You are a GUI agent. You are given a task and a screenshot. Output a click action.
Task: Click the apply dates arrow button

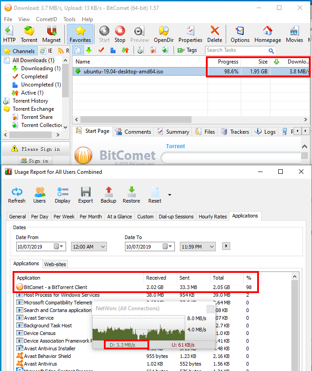pos(226,246)
